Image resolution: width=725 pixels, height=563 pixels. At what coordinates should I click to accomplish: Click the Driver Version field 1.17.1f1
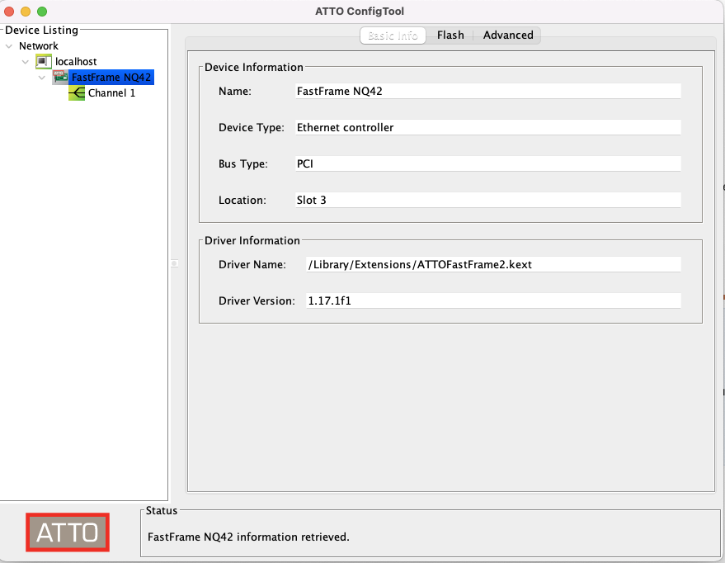pos(493,300)
